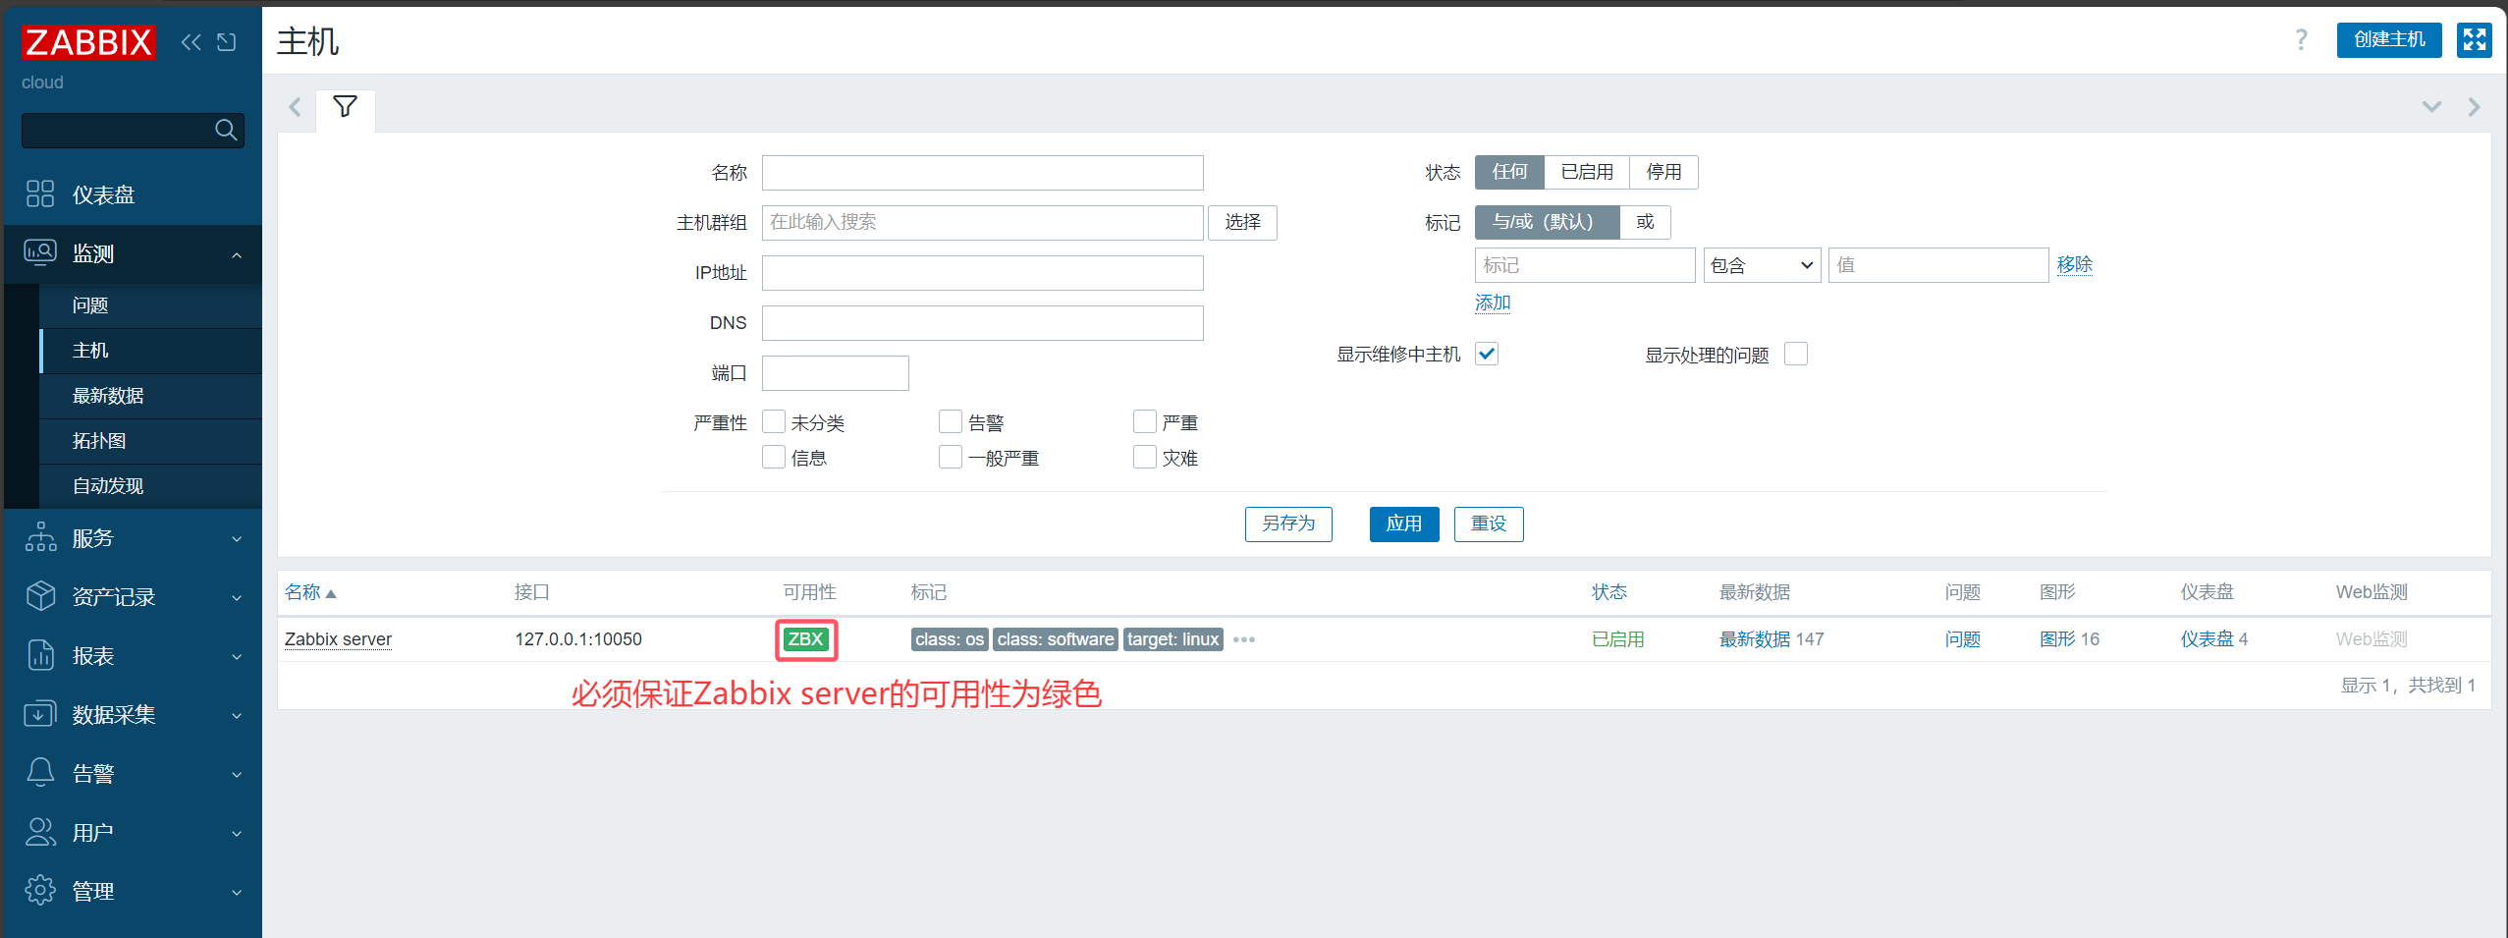Click 移除 tag link
This screenshot has height=938, width=2508.
tap(2075, 265)
